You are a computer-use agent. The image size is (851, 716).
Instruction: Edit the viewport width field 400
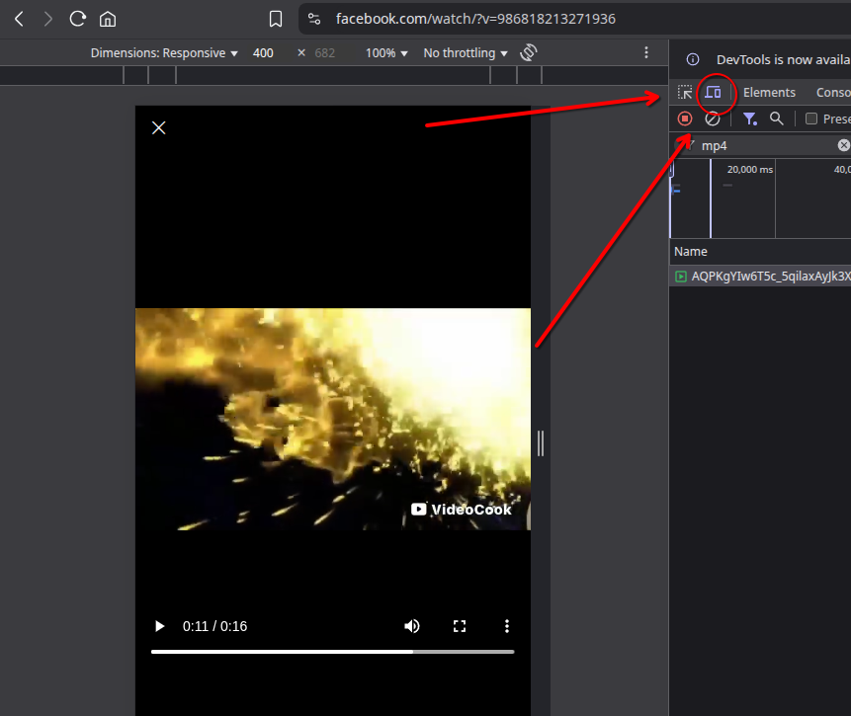[x=263, y=53]
